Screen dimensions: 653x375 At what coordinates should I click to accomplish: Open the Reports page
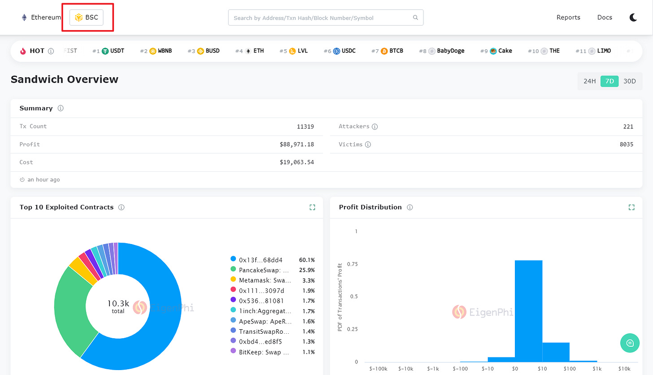[x=568, y=17]
